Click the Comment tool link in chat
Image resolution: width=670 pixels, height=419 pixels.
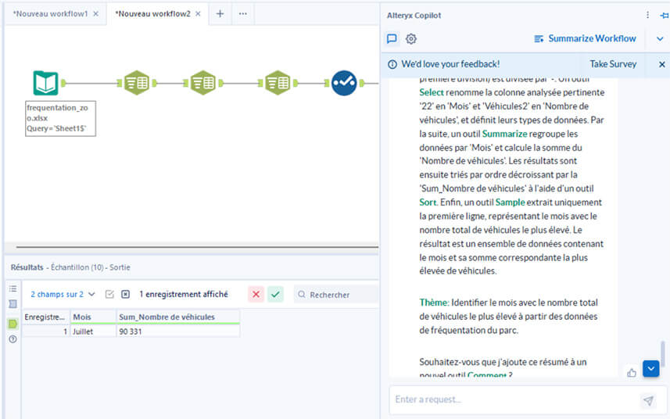[x=487, y=375]
